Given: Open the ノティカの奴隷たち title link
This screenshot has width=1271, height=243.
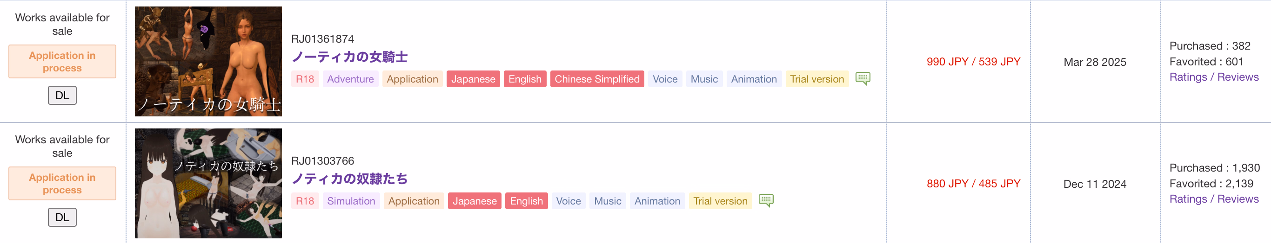Looking at the screenshot, I should [349, 179].
